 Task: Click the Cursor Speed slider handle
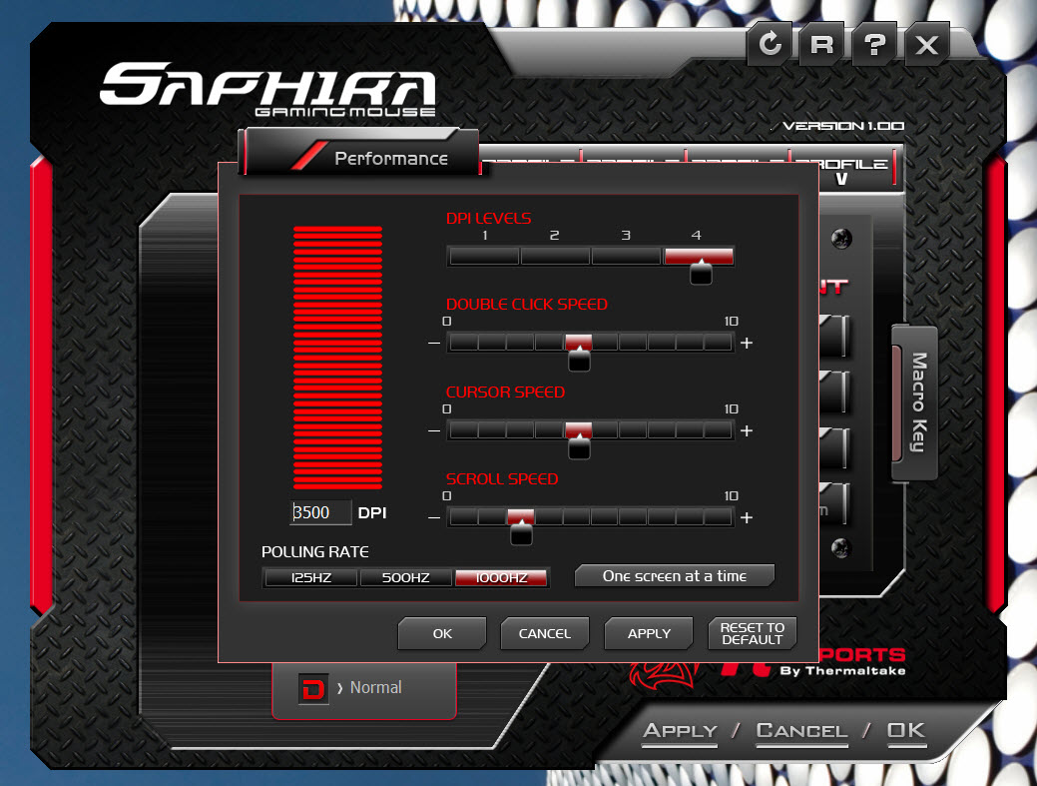point(579,447)
